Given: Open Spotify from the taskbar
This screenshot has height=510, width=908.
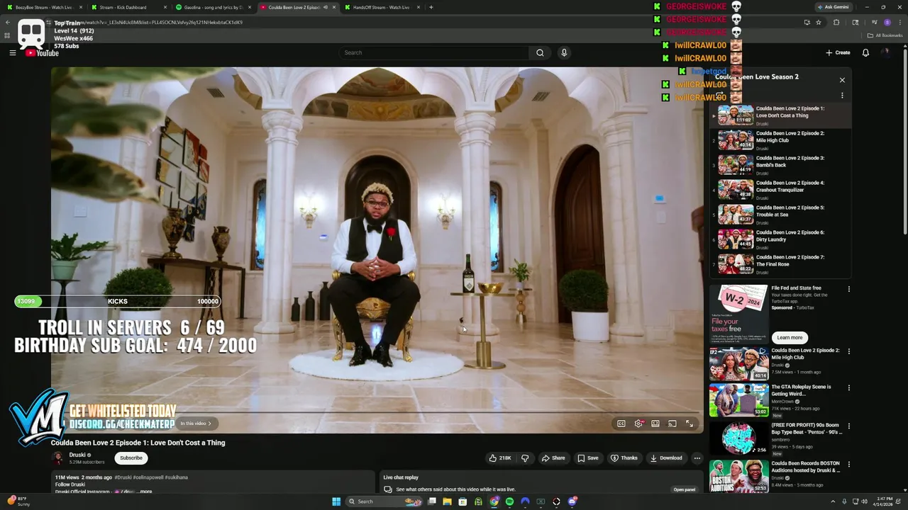Looking at the screenshot, I should 509,501.
